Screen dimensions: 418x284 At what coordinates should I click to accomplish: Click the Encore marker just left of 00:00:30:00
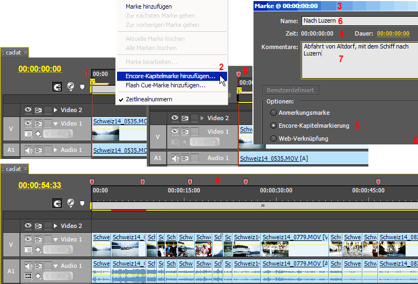tap(245, 182)
